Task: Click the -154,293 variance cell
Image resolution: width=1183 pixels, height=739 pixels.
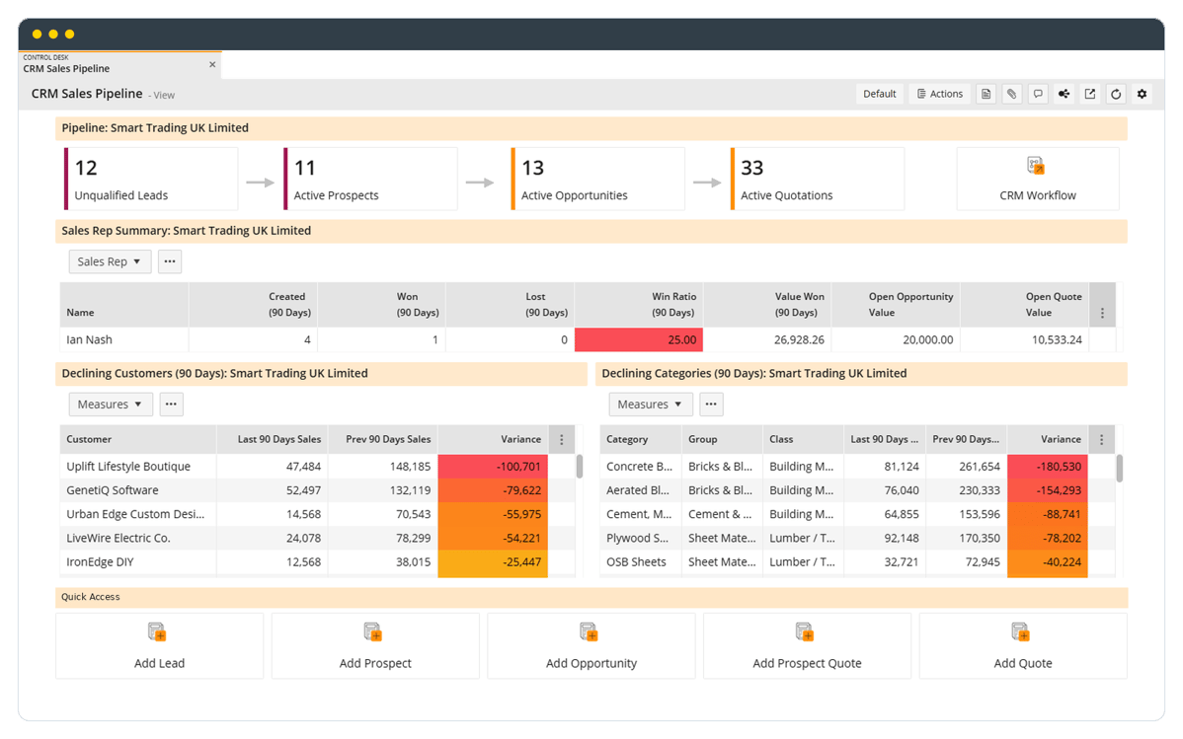Action: (x=1047, y=491)
